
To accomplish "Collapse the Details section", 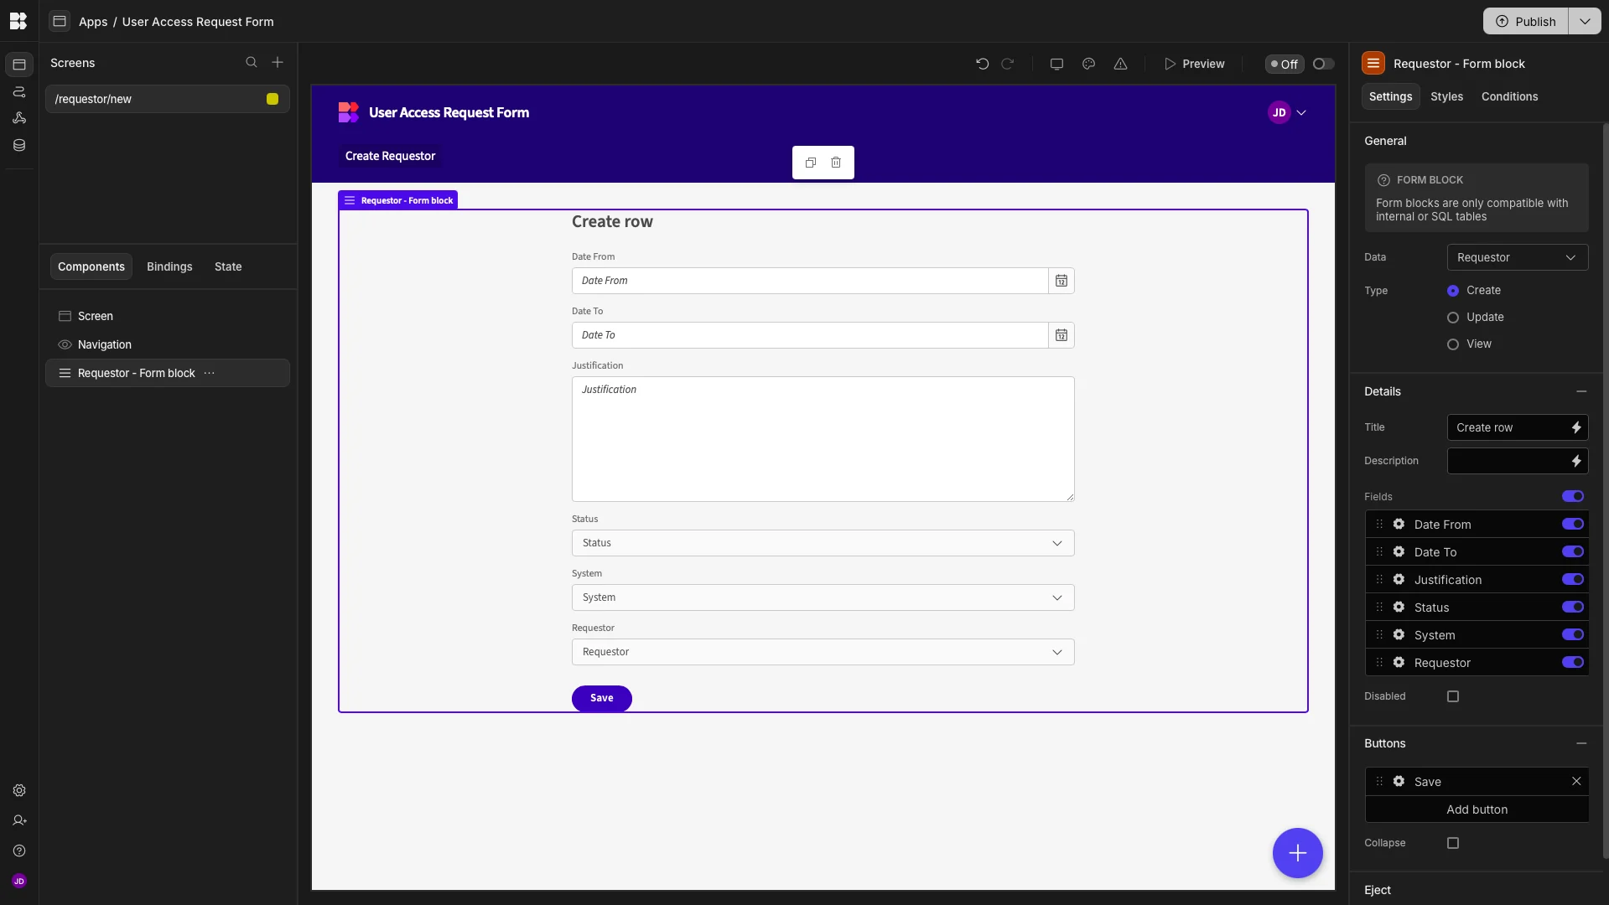I will tap(1581, 391).
